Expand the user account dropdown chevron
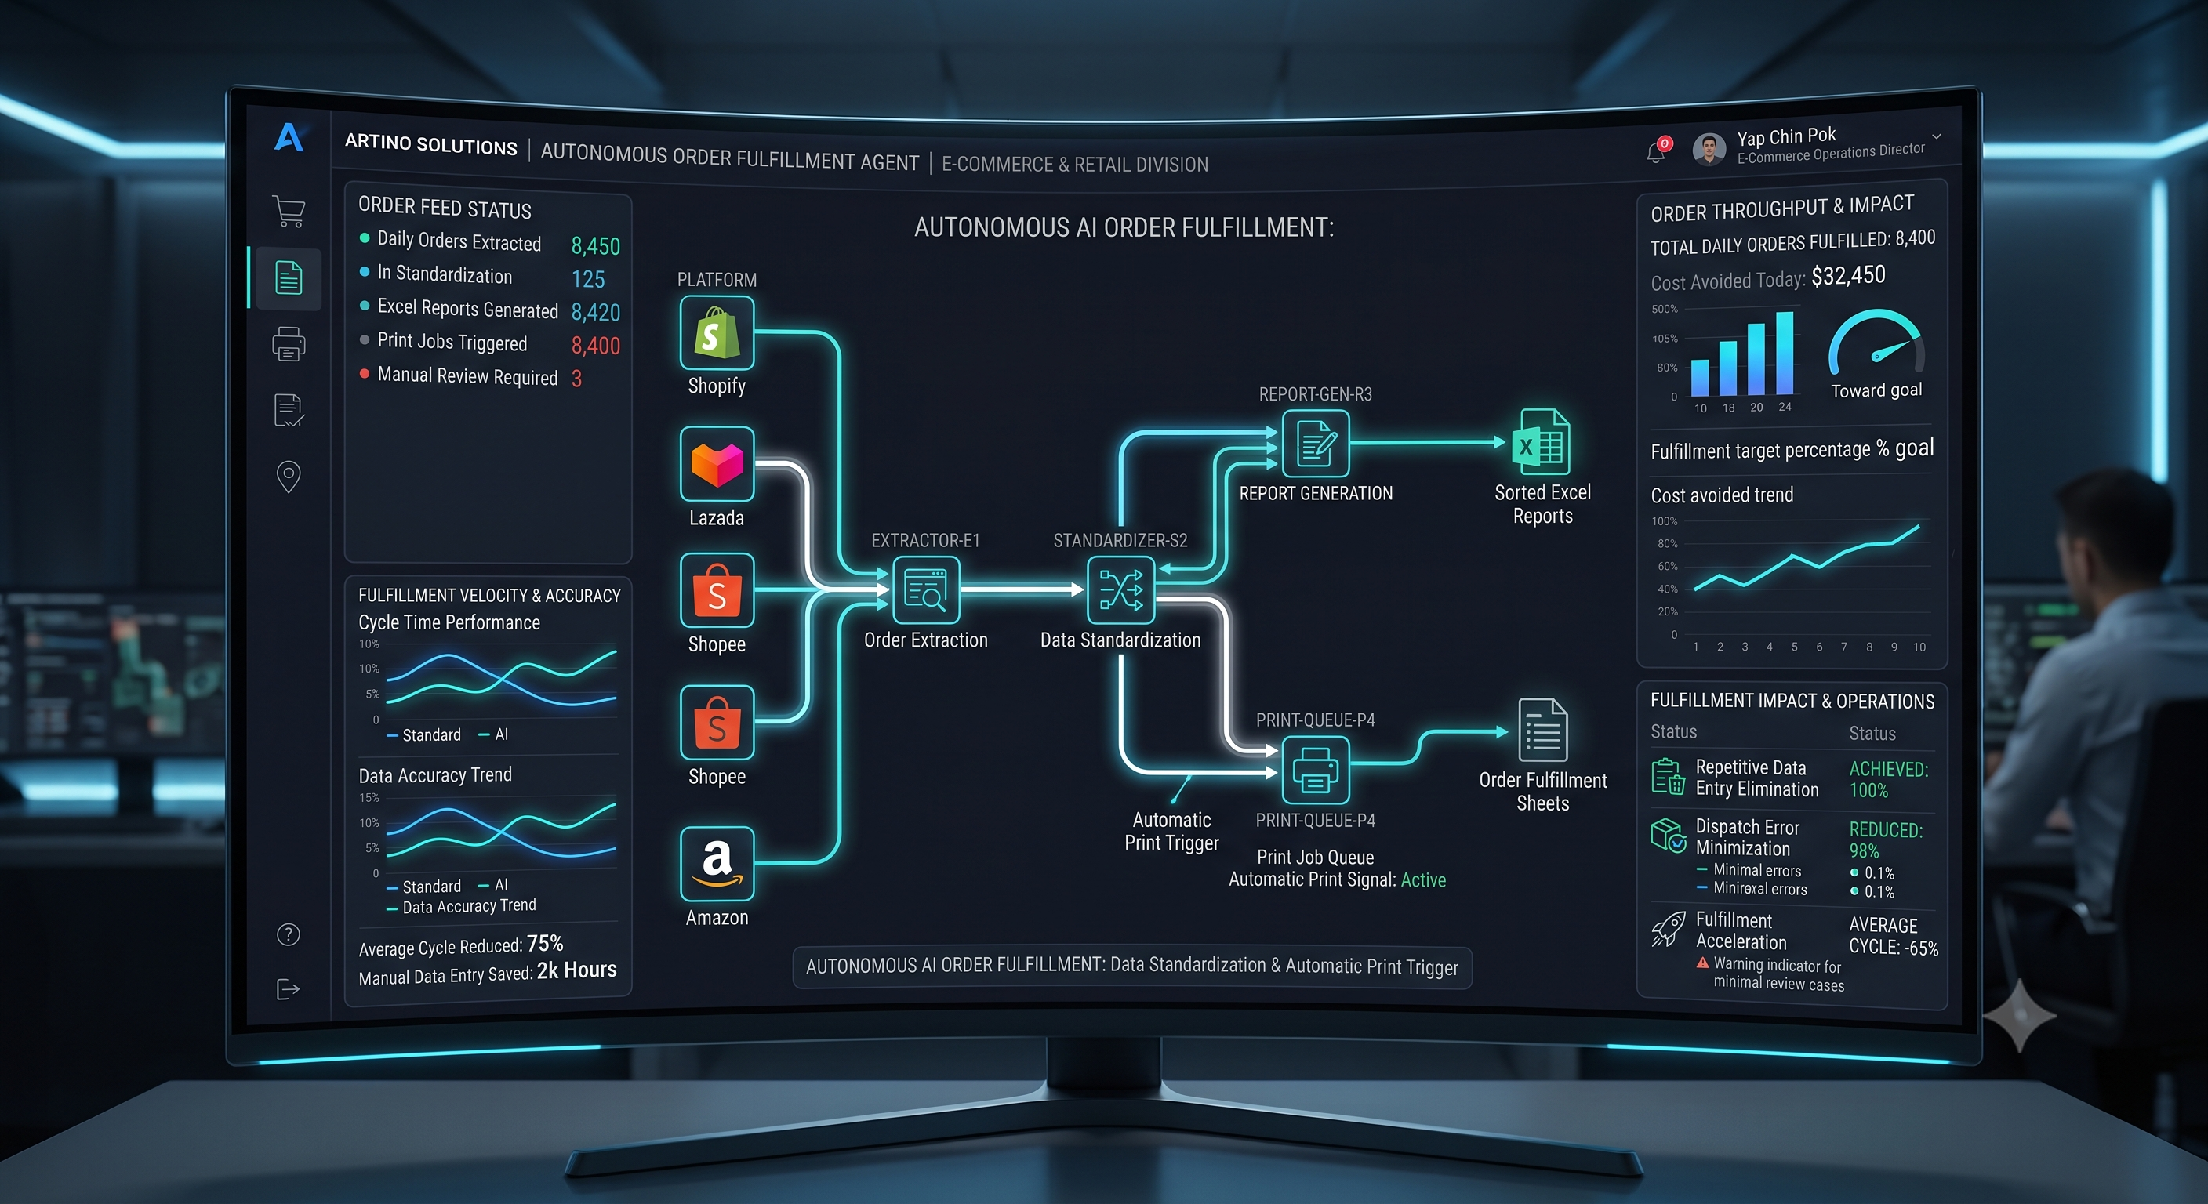 (1936, 136)
